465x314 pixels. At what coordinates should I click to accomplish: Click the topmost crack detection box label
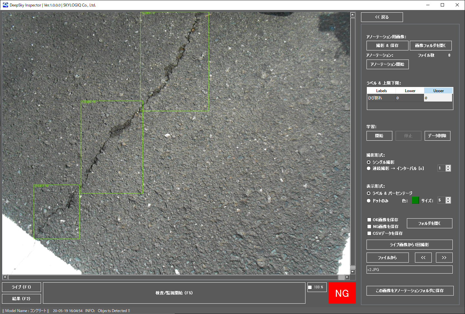(148, 13)
